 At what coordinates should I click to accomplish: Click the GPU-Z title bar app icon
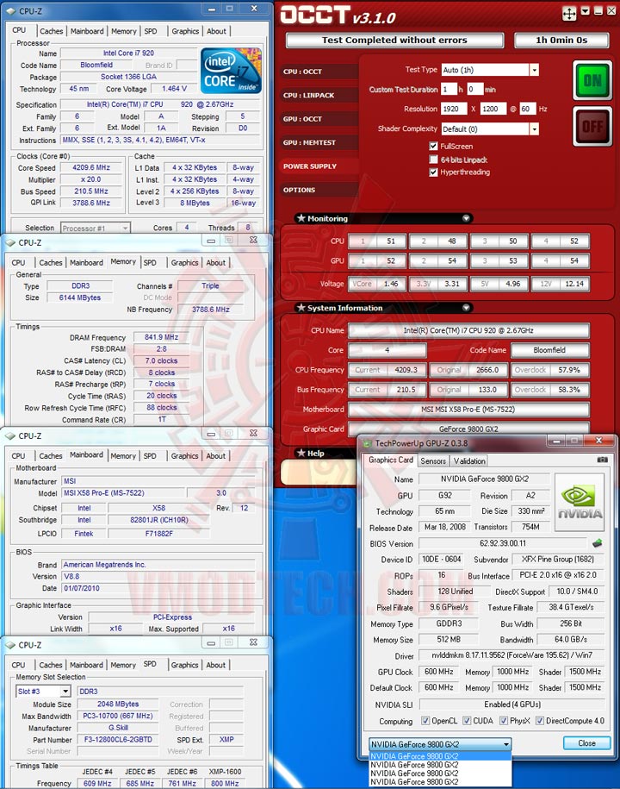368,443
